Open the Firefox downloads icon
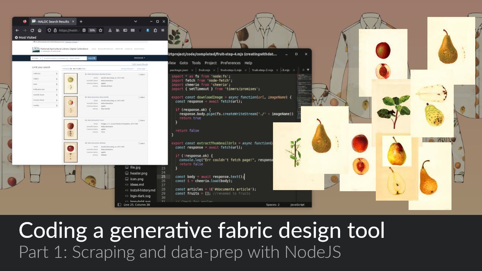Viewport: 482px width, 271px height. tap(110, 30)
